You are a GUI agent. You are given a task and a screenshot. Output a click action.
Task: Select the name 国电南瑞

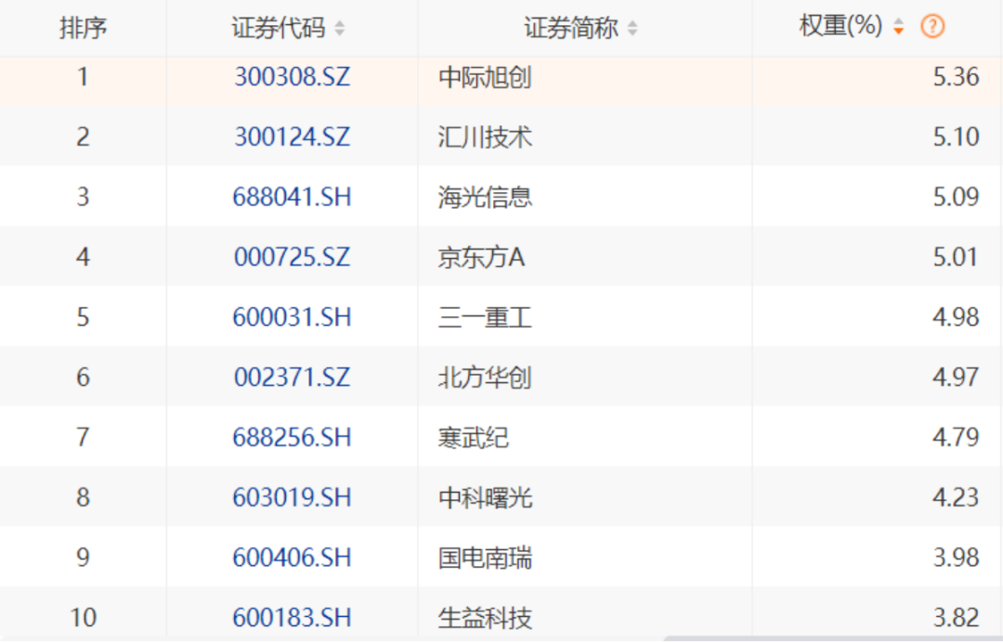pyautogui.click(x=486, y=559)
